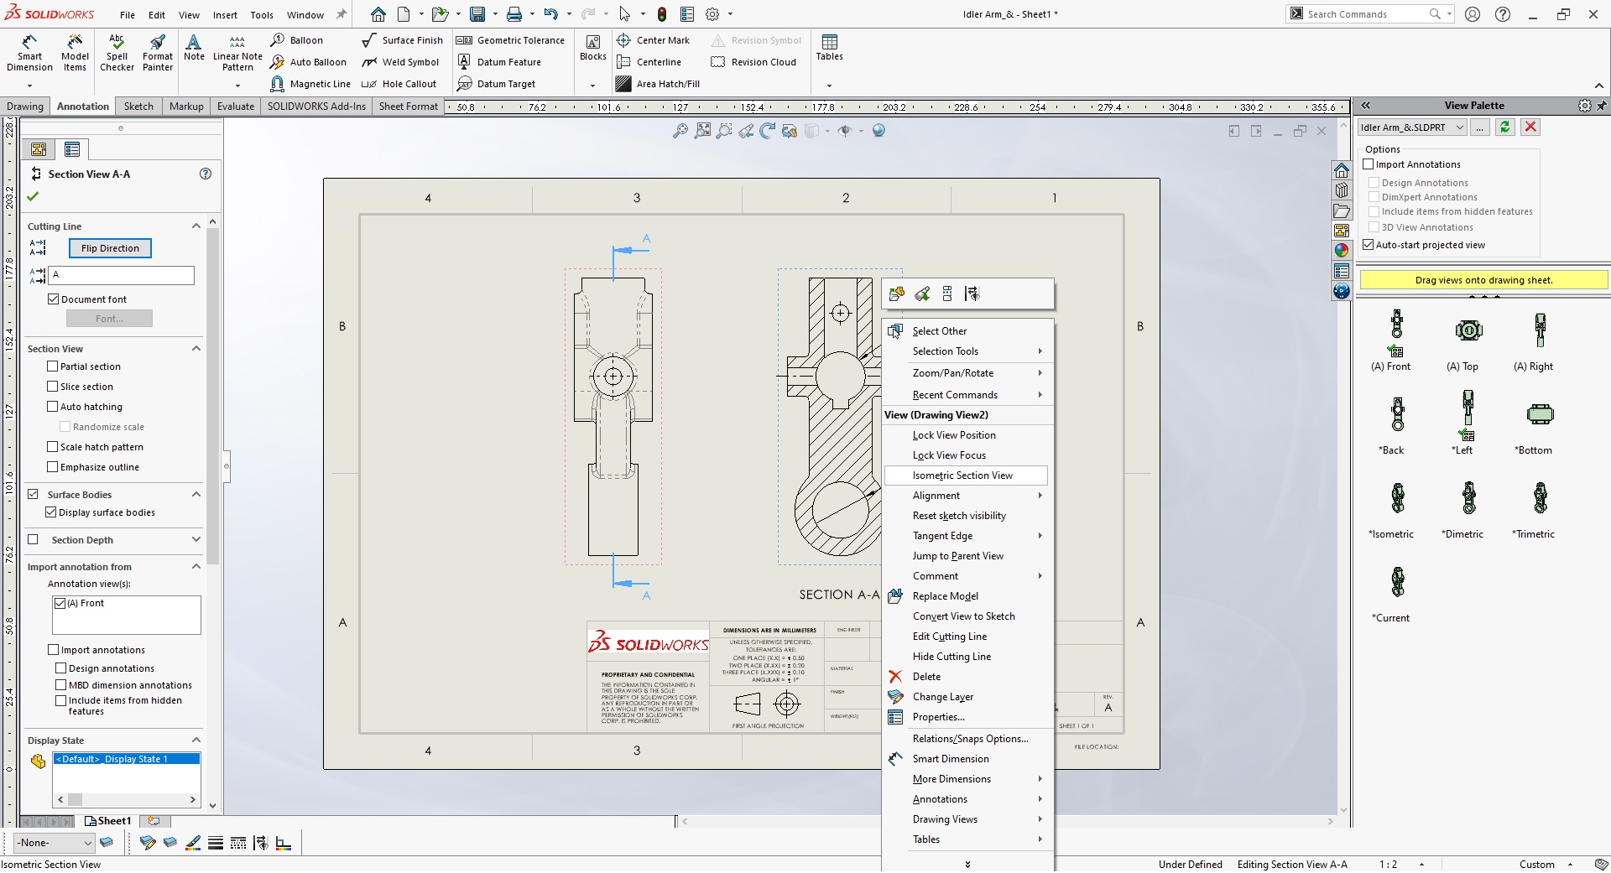Click the green checkmark to accept section view
Viewport: 1611px width, 873px height.
33,197
